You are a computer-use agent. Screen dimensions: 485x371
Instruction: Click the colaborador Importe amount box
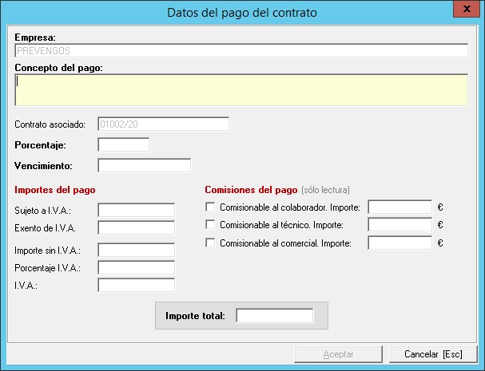400,207
